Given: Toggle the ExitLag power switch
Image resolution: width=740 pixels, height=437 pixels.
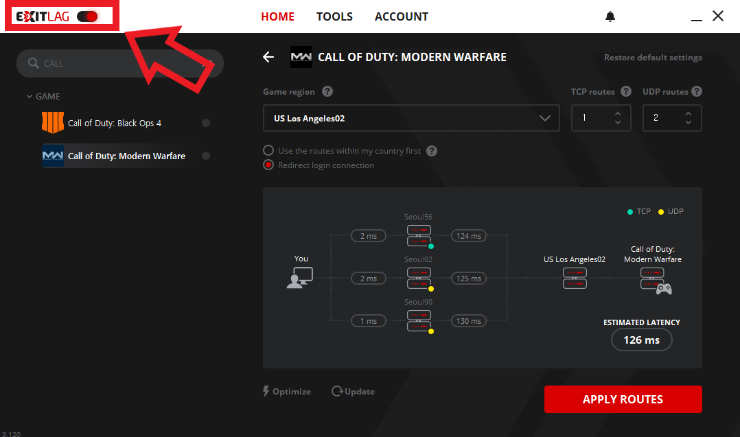Looking at the screenshot, I should pos(87,16).
